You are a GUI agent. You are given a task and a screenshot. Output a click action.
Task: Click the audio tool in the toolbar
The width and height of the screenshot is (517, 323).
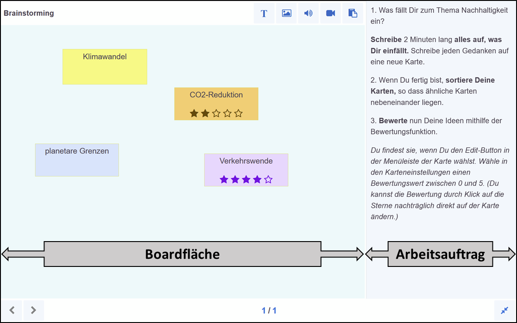click(308, 13)
